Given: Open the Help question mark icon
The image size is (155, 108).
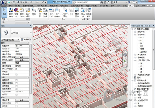Looking at the screenshot, I should (134, 2).
